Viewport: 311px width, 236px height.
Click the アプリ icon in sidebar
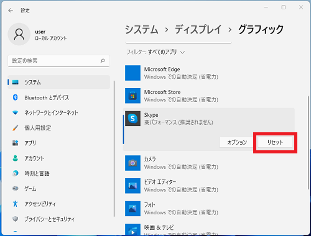coord(15,143)
